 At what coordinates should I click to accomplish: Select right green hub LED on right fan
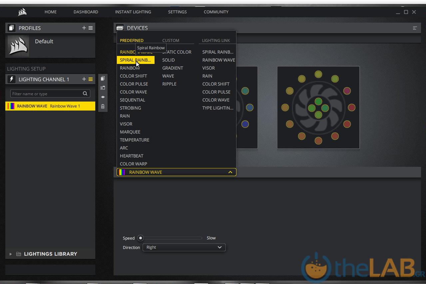click(325, 108)
